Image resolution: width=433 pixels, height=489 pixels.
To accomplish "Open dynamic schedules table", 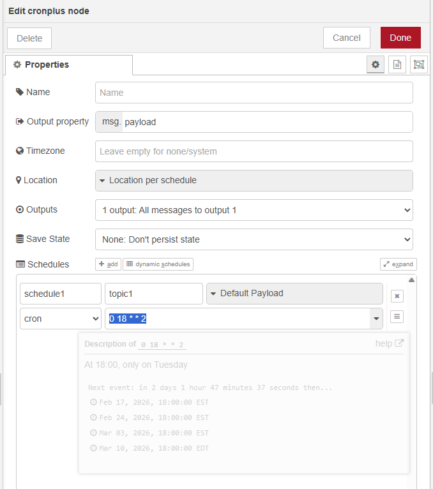I will pyautogui.click(x=158, y=264).
